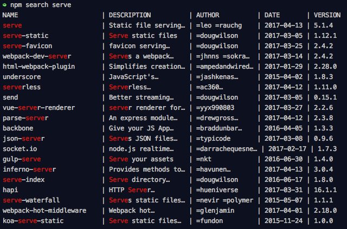
Task: Click the AUTHOR column header
Action: [208, 15]
